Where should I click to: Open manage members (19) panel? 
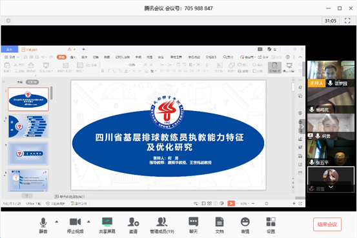[x=162, y=225]
